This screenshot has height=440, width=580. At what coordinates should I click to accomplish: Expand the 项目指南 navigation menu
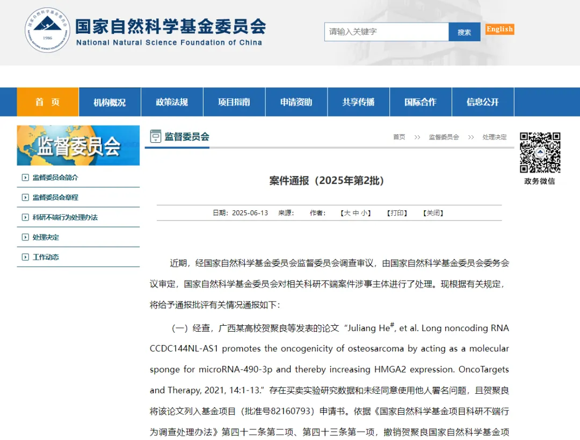coord(234,102)
